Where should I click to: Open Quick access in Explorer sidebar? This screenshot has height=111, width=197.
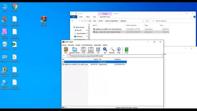(x=80, y=27)
